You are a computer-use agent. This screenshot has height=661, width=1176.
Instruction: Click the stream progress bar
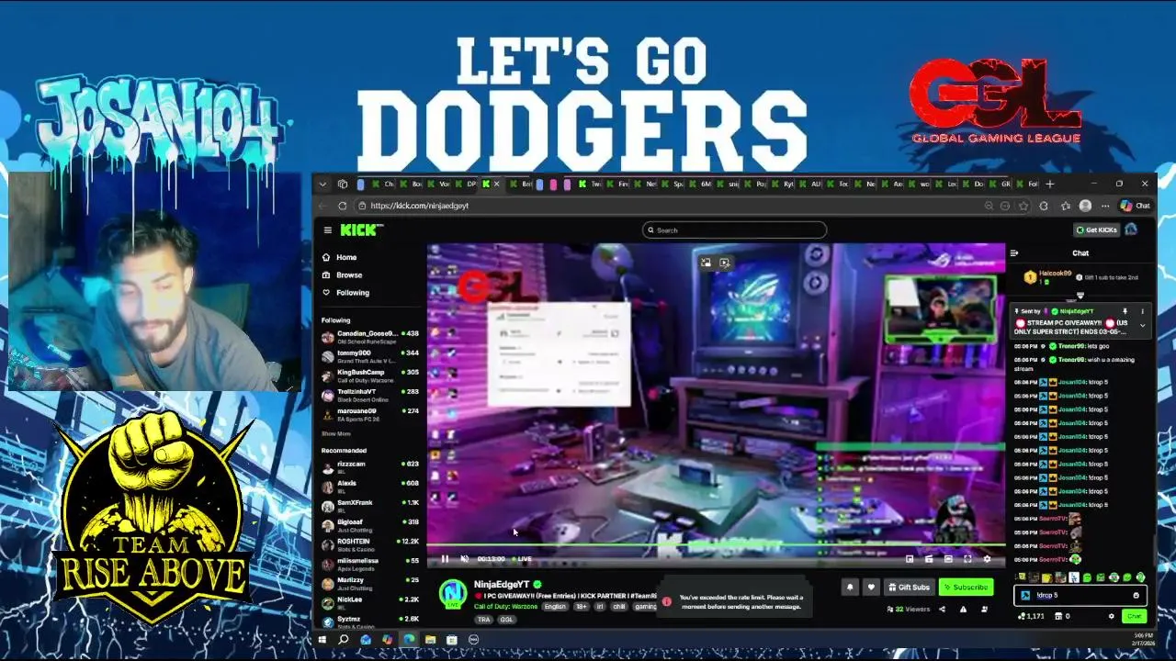[716, 546]
